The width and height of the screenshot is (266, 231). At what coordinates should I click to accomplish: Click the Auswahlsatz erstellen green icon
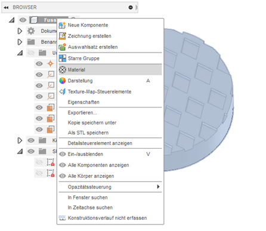62,47
